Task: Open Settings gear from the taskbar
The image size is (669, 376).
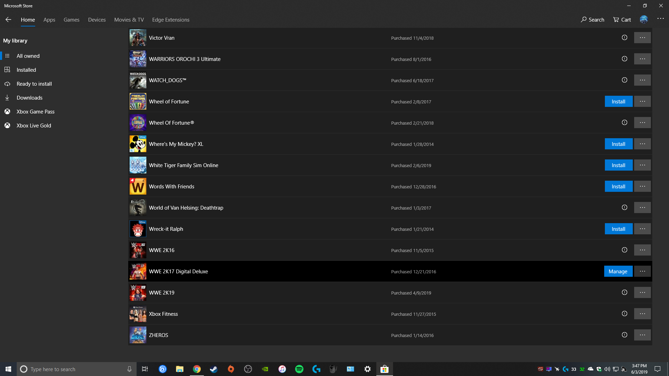Action: [x=368, y=369]
